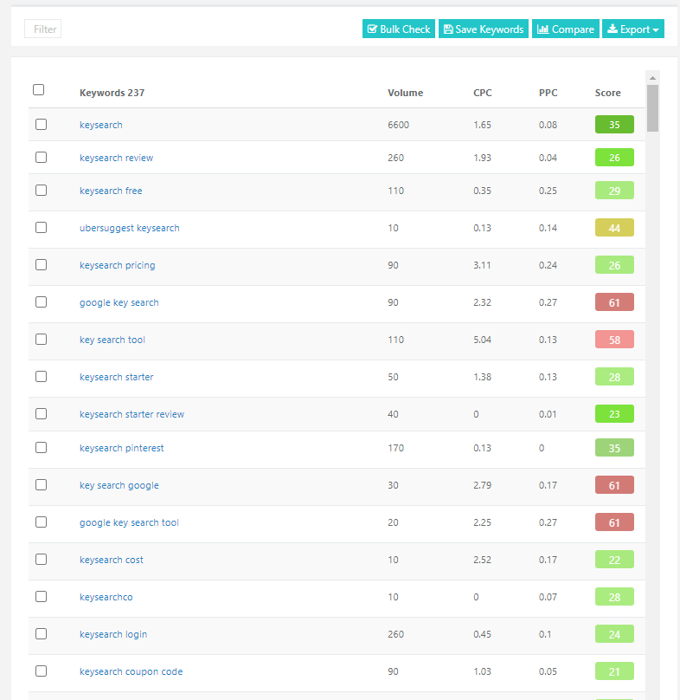Sort table by Score column header
This screenshot has width=680, height=700.
[x=607, y=93]
